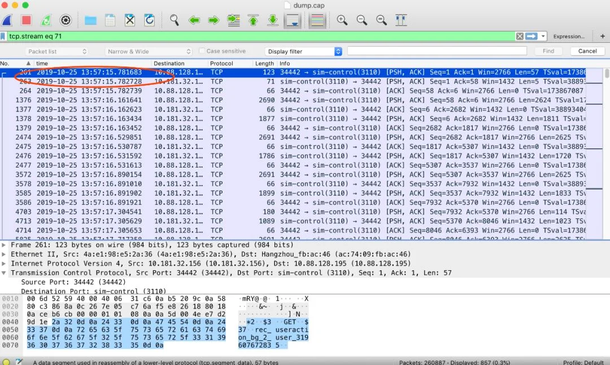
Task: Go to specified packet icon
Action: coord(233,20)
